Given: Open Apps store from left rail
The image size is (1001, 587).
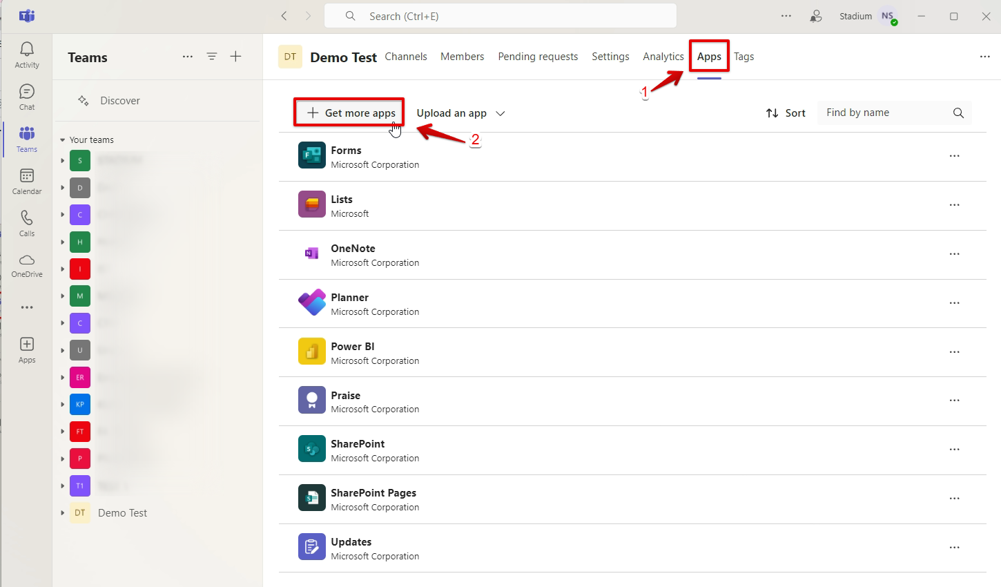Looking at the screenshot, I should point(27,350).
